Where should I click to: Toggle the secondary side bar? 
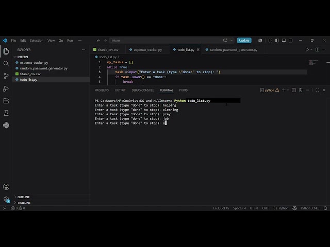tap(291, 40)
